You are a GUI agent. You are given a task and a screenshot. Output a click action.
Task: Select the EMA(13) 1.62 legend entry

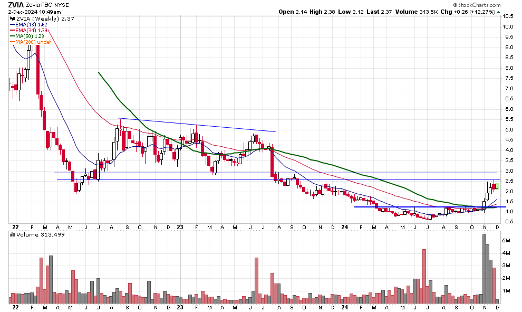(33, 25)
